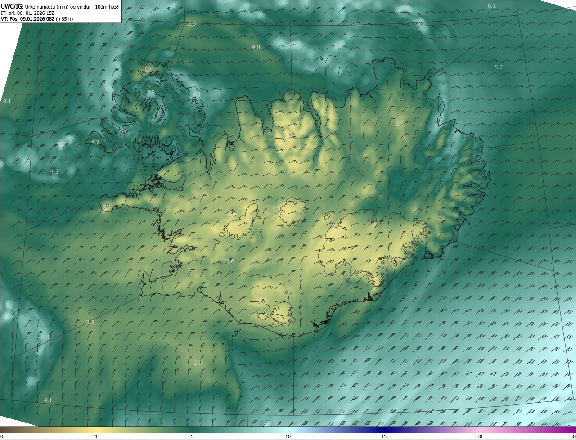Click the colour scale tick labelled 5

192,436
